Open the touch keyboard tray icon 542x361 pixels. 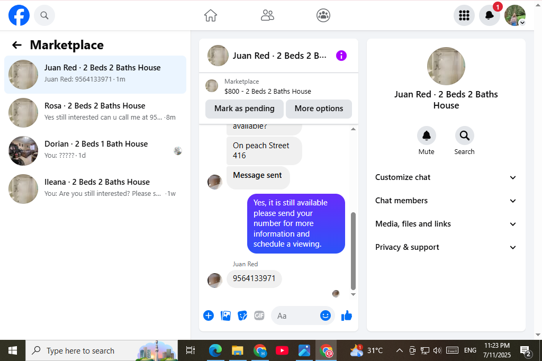[x=452, y=350]
